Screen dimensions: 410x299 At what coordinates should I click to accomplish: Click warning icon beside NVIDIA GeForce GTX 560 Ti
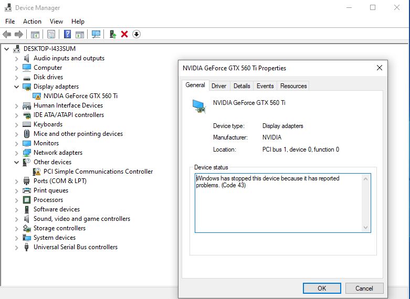(x=37, y=96)
